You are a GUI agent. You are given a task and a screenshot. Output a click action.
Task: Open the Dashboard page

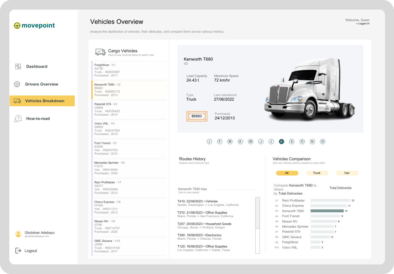37,66
